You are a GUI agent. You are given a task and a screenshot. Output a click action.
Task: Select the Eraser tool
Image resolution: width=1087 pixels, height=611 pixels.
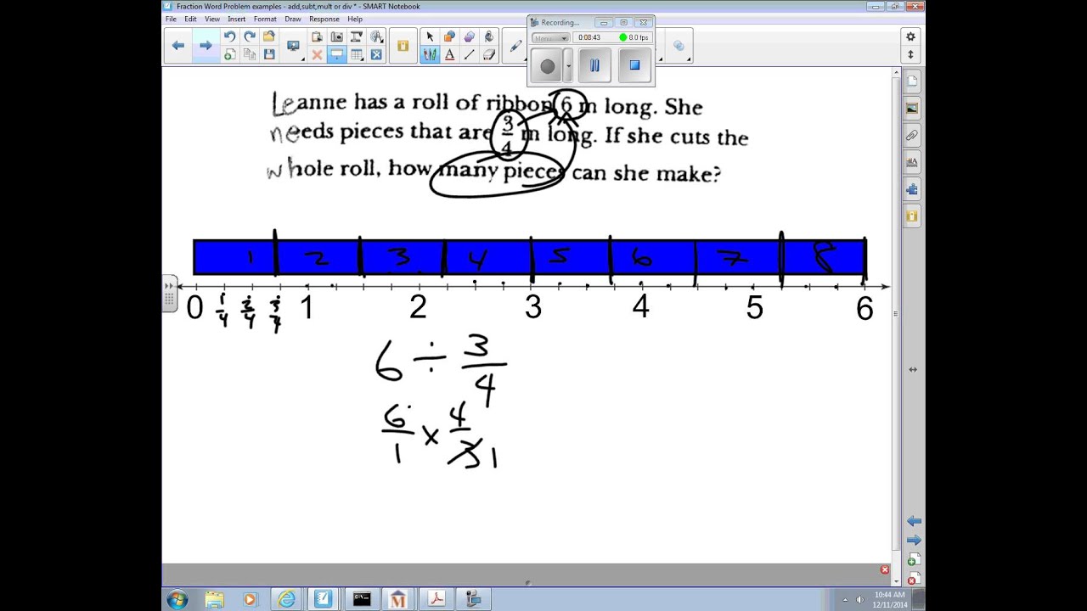point(488,54)
